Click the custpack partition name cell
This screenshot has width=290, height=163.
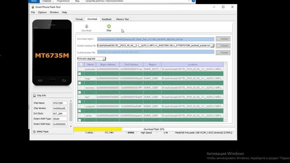tap(90, 106)
